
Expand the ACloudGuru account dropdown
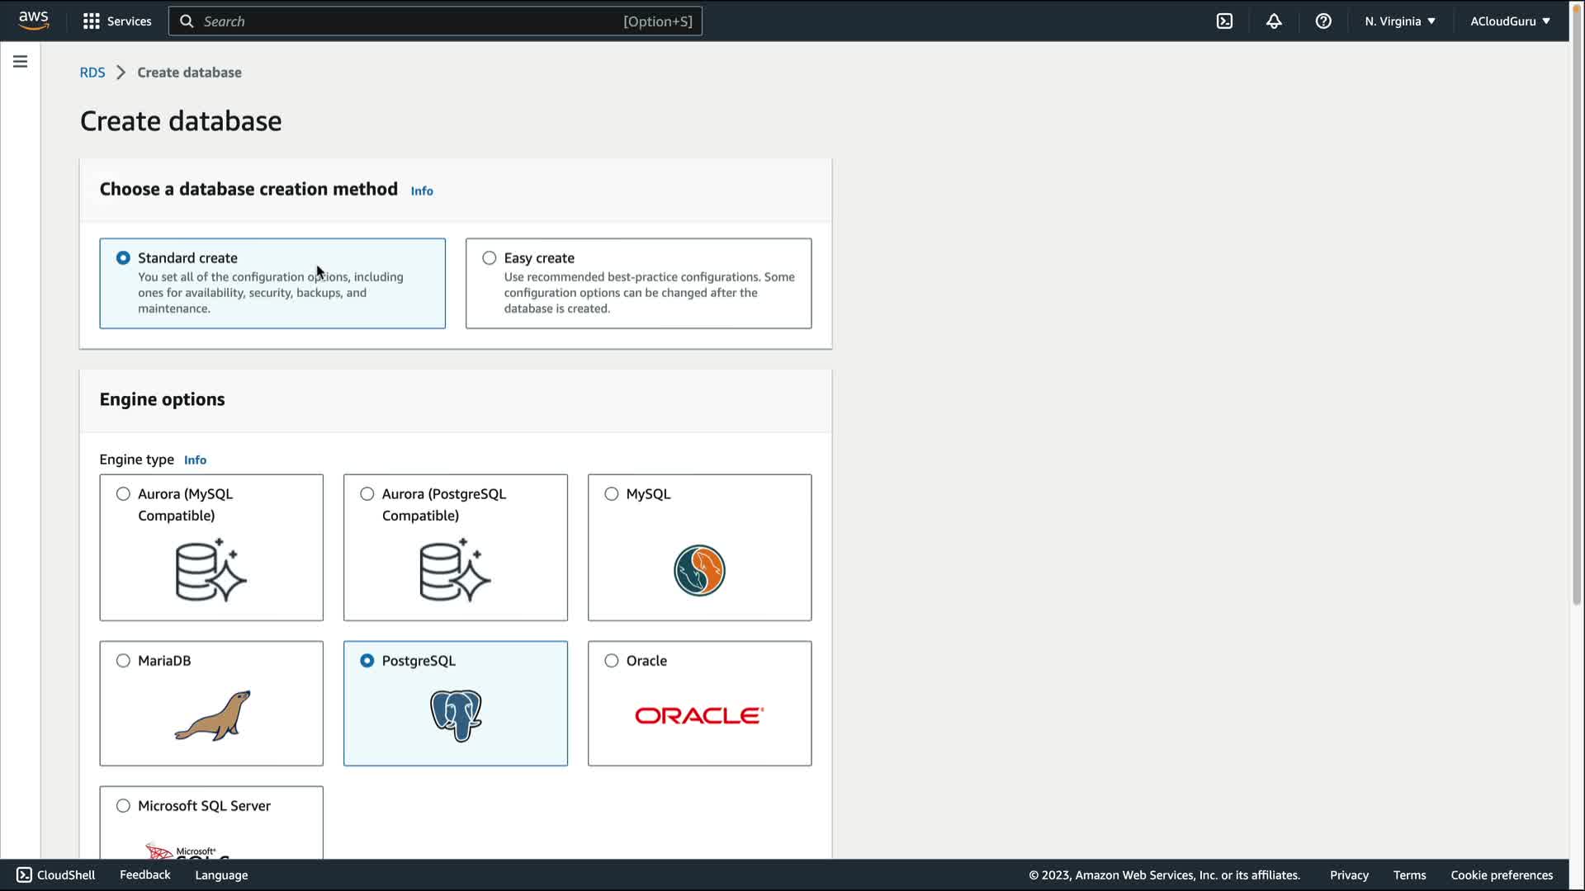(x=1509, y=21)
